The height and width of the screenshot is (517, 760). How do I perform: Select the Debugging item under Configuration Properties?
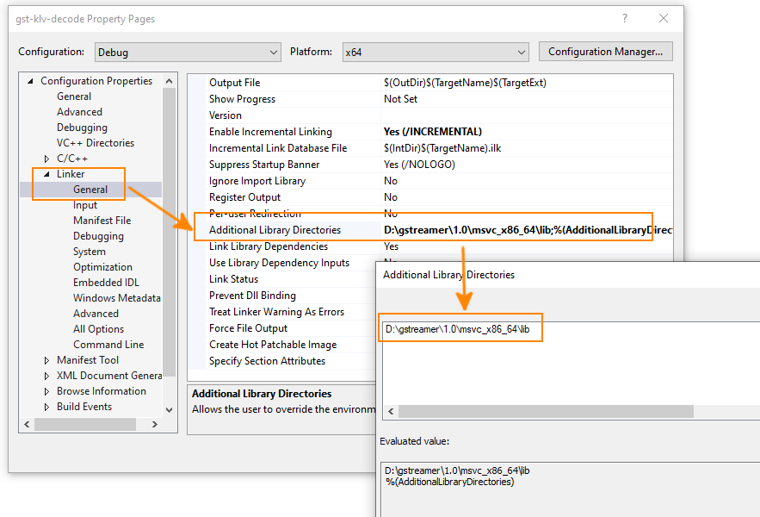pyautogui.click(x=82, y=128)
